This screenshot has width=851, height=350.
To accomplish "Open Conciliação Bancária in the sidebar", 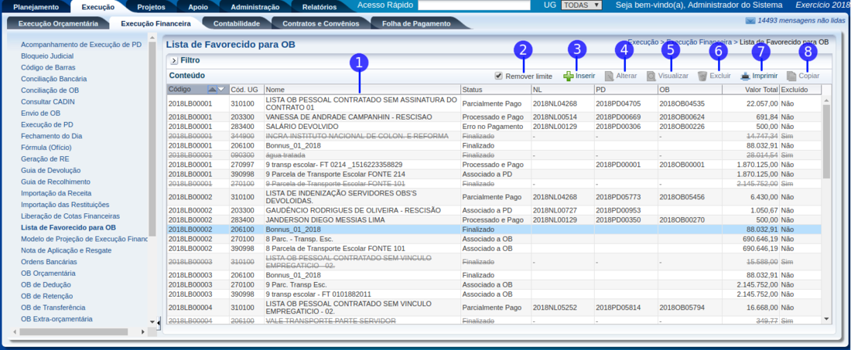I will click(53, 79).
